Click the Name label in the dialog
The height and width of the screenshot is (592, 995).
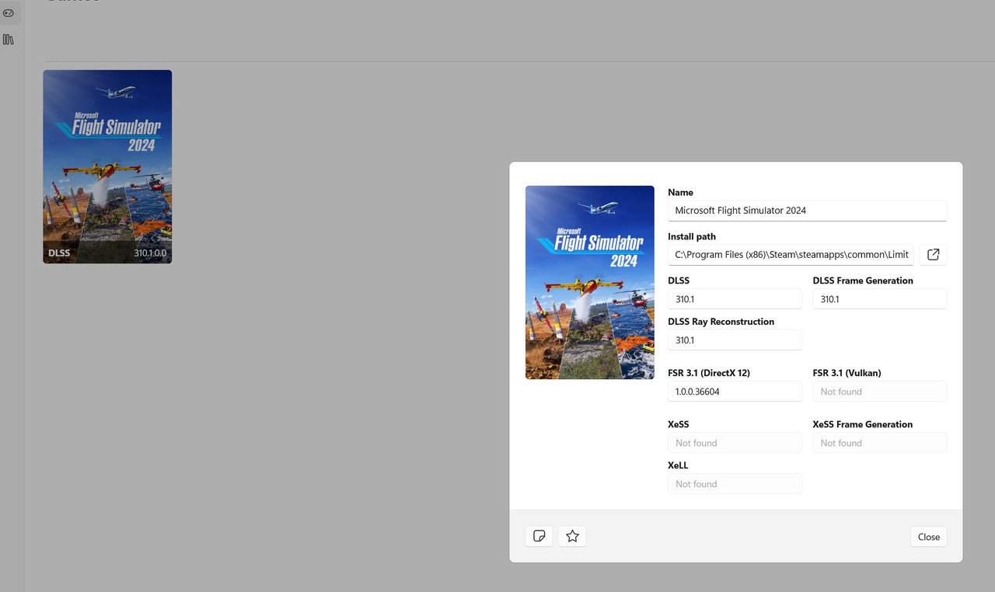pos(680,193)
